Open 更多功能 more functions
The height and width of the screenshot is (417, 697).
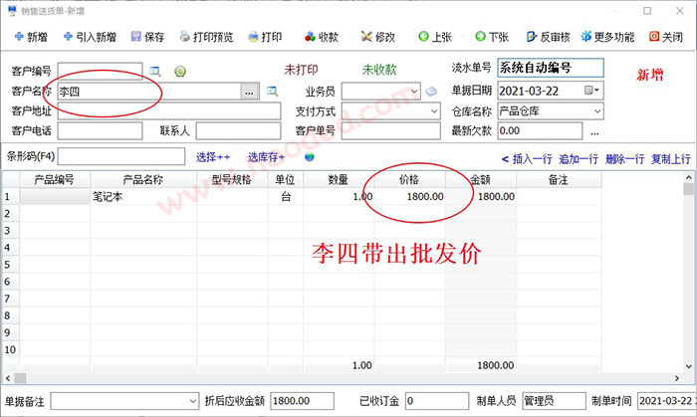(607, 37)
